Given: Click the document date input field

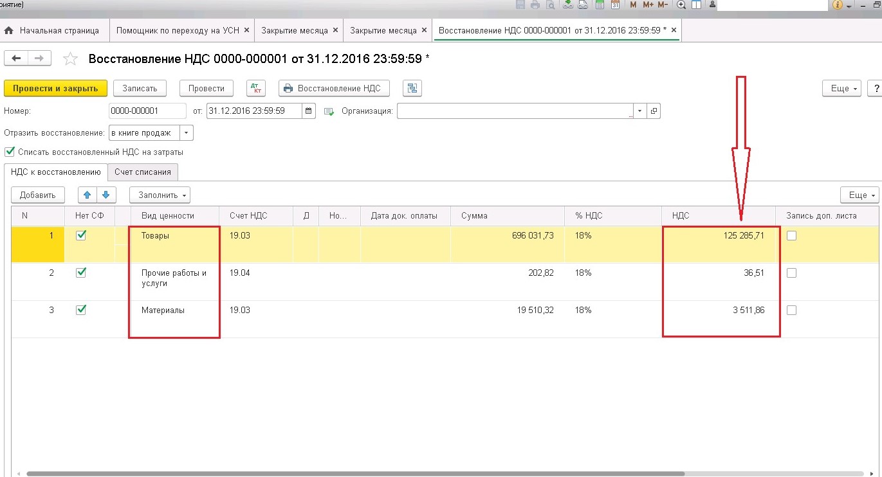Looking at the screenshot, I should click(x=254, y=111).
